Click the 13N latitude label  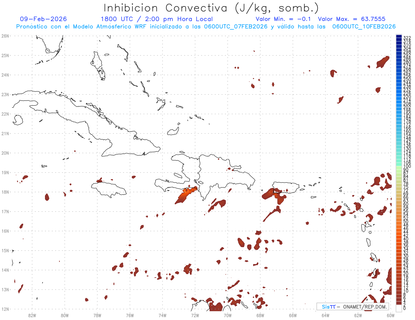coord(5,289)
